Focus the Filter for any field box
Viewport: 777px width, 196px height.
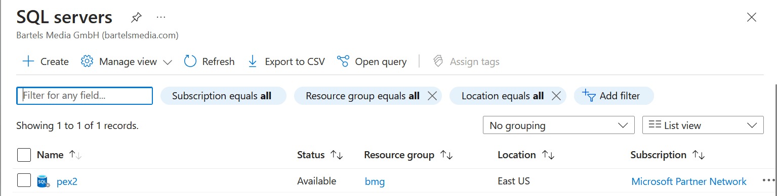(85, 96)
